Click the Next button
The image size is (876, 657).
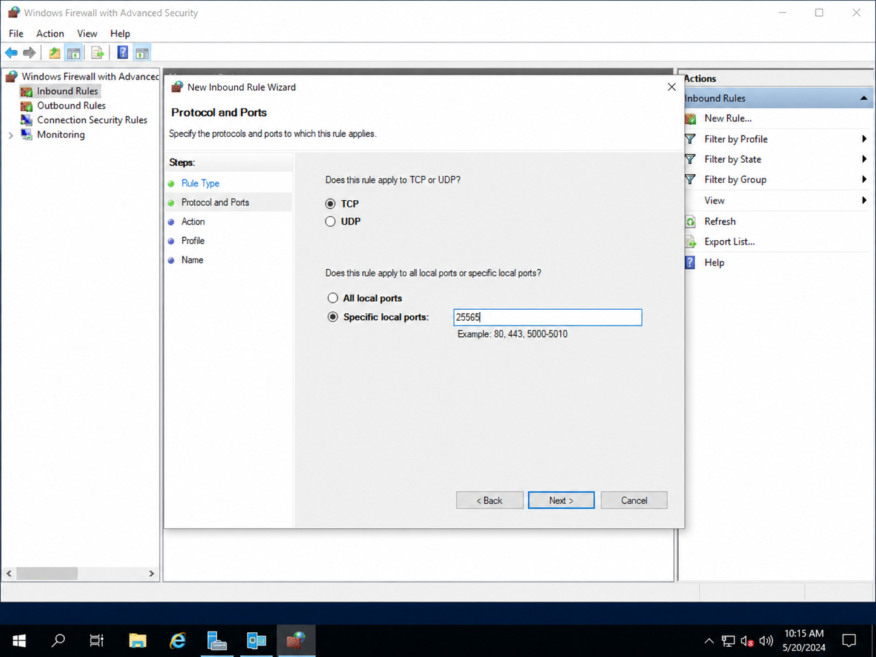coord(561,500)
